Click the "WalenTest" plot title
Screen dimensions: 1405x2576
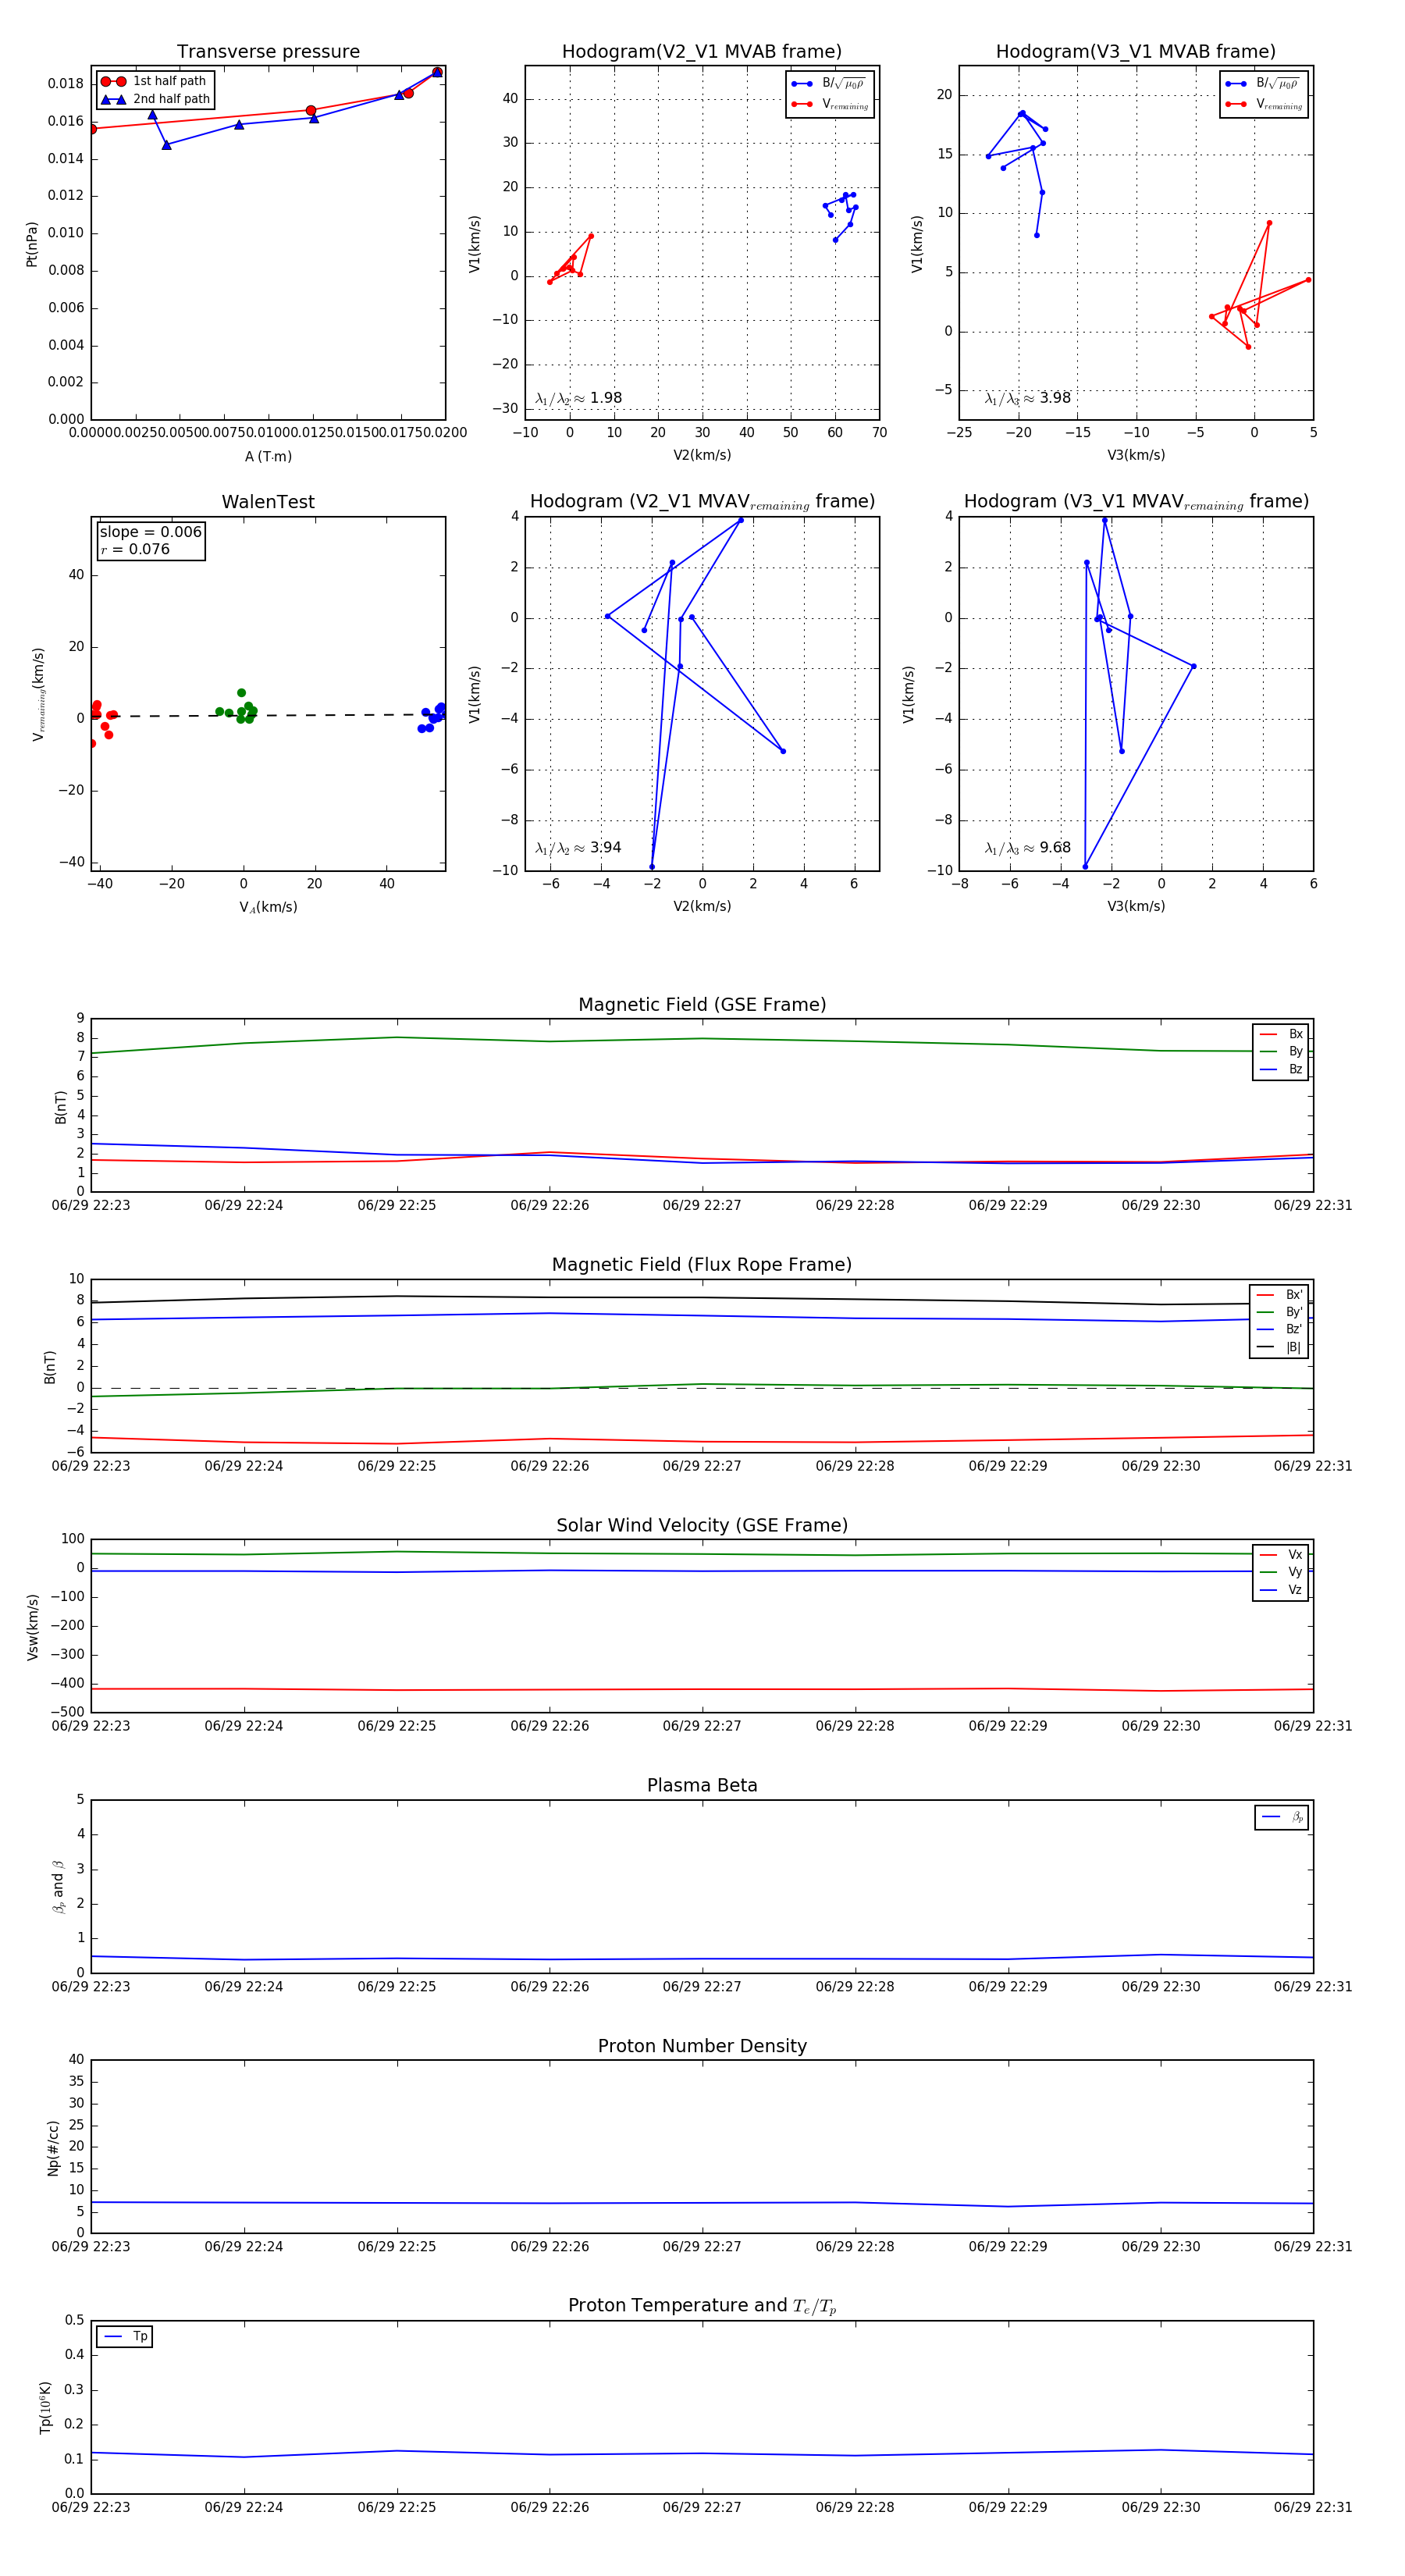click(x=268, y=502)
